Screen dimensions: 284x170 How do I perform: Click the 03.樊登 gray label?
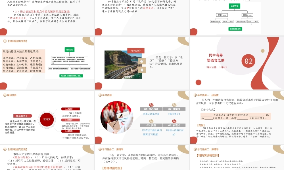151,126
